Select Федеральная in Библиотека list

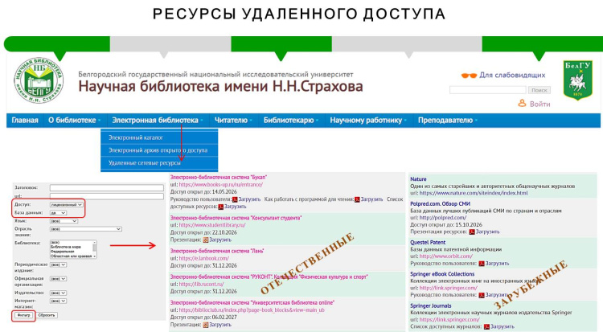(62, 252)
